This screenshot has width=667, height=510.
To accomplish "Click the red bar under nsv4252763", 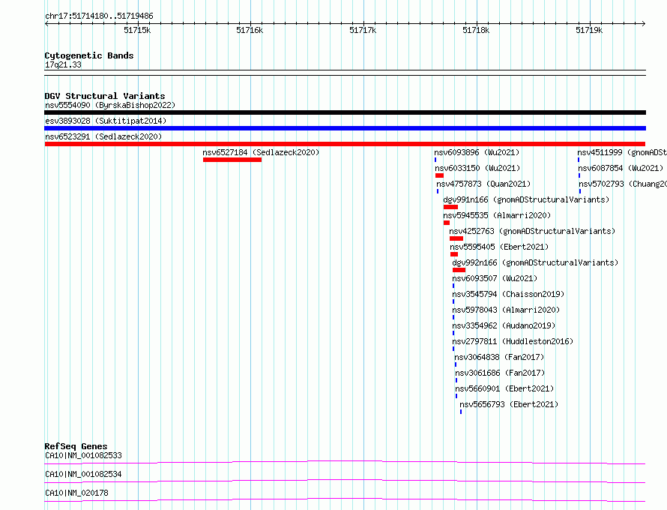I will [x=456, y=238].
